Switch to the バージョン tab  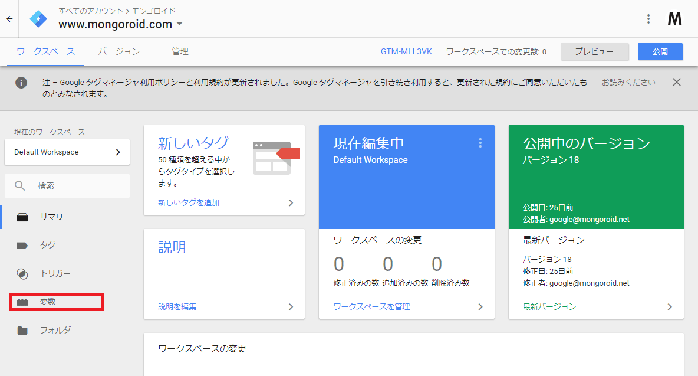click(119, 51)
